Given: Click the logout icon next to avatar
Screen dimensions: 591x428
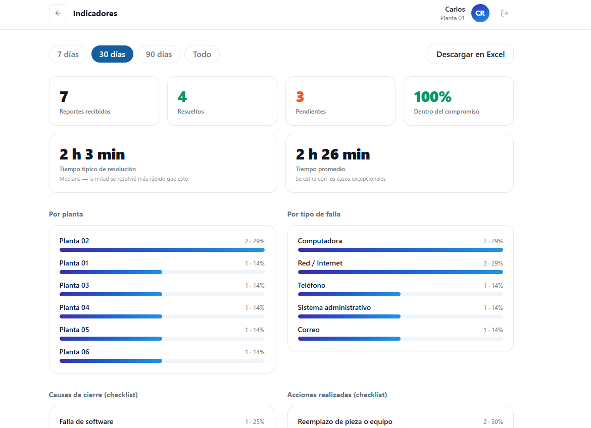Looking at the screenshot, I should [504, 13].
